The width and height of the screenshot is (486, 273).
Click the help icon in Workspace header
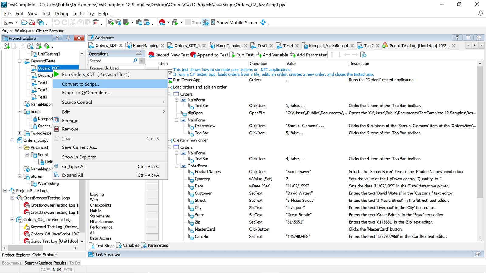(457, 38)
